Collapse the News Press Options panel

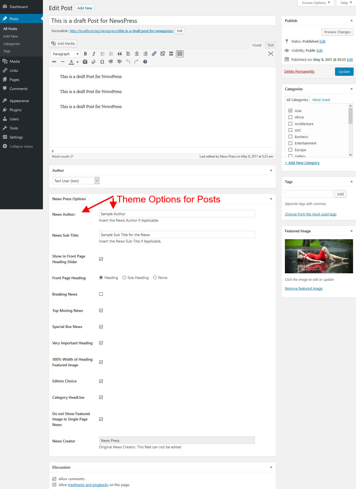click(x=271, y=199)
